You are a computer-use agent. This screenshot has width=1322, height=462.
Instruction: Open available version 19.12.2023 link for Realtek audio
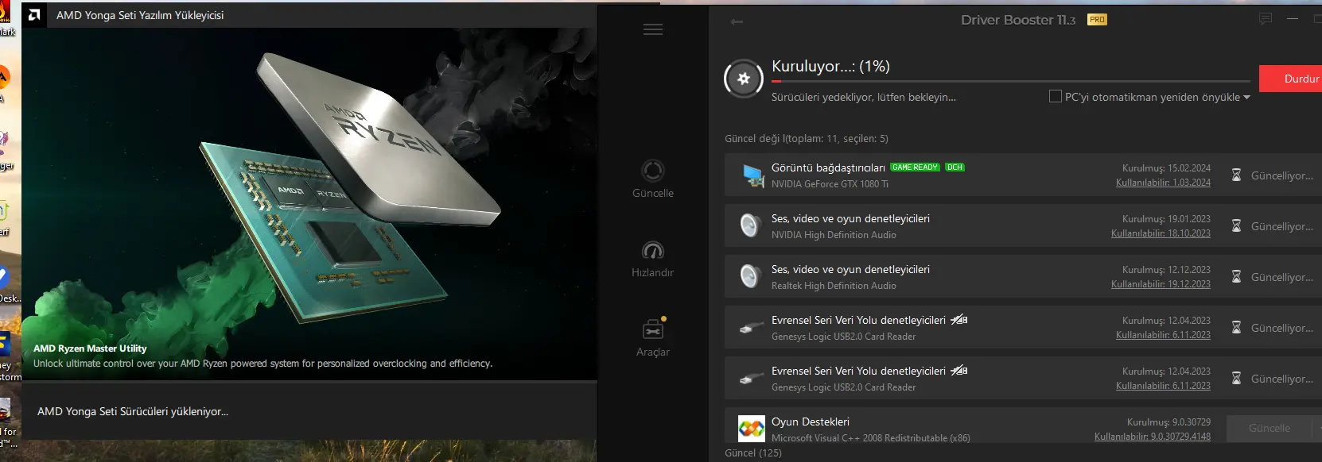coord(1161,284)
